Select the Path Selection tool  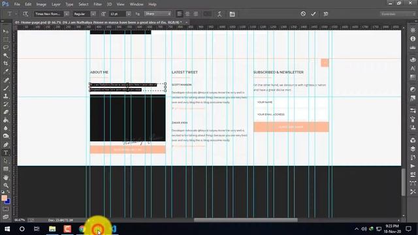(6, 161)
